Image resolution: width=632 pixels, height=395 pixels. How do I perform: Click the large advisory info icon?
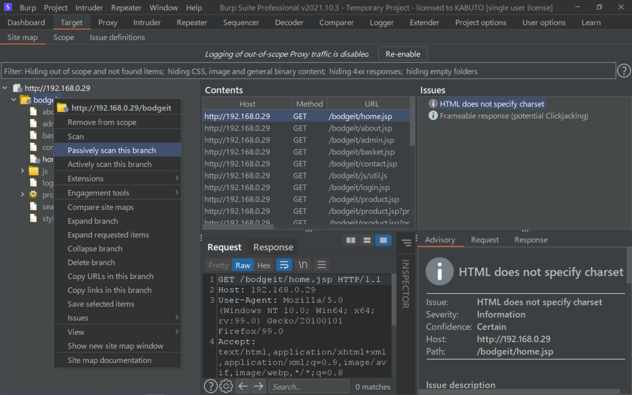[439, 271]
